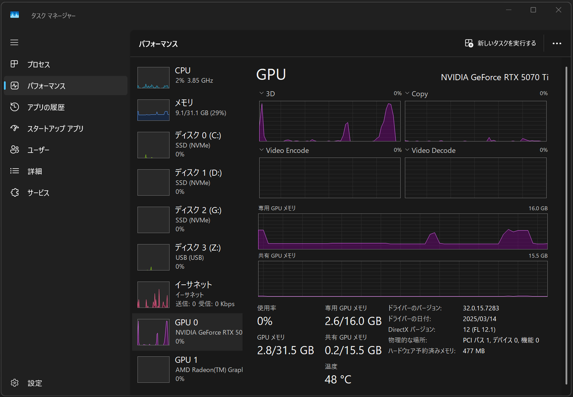Show メモリ (Memory) performance graph
This screenshot has width=573, height=397.
pyautogui.click(x=186, y=107)
